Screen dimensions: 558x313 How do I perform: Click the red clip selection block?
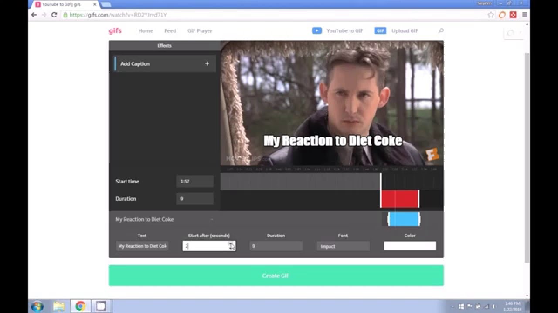click(400, 199)
